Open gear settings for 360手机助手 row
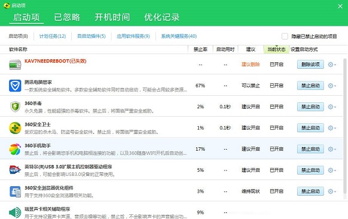Image resolution: width=348 pixels, height=219 pixels. tap(332, 149)
